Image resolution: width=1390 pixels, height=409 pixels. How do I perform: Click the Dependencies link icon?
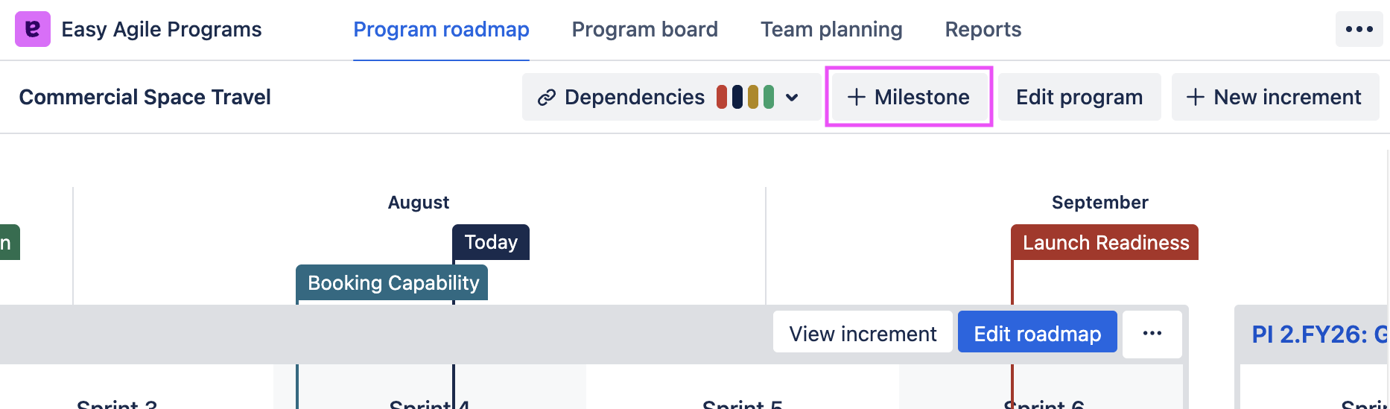(547, 98)
